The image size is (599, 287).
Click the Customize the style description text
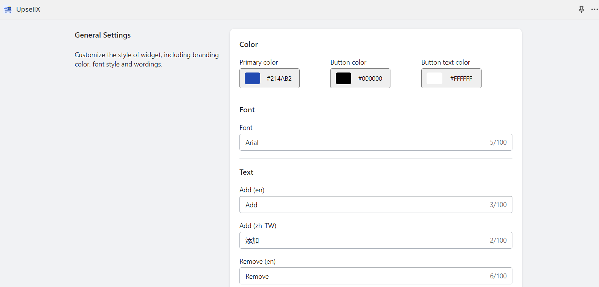point(146,59)
